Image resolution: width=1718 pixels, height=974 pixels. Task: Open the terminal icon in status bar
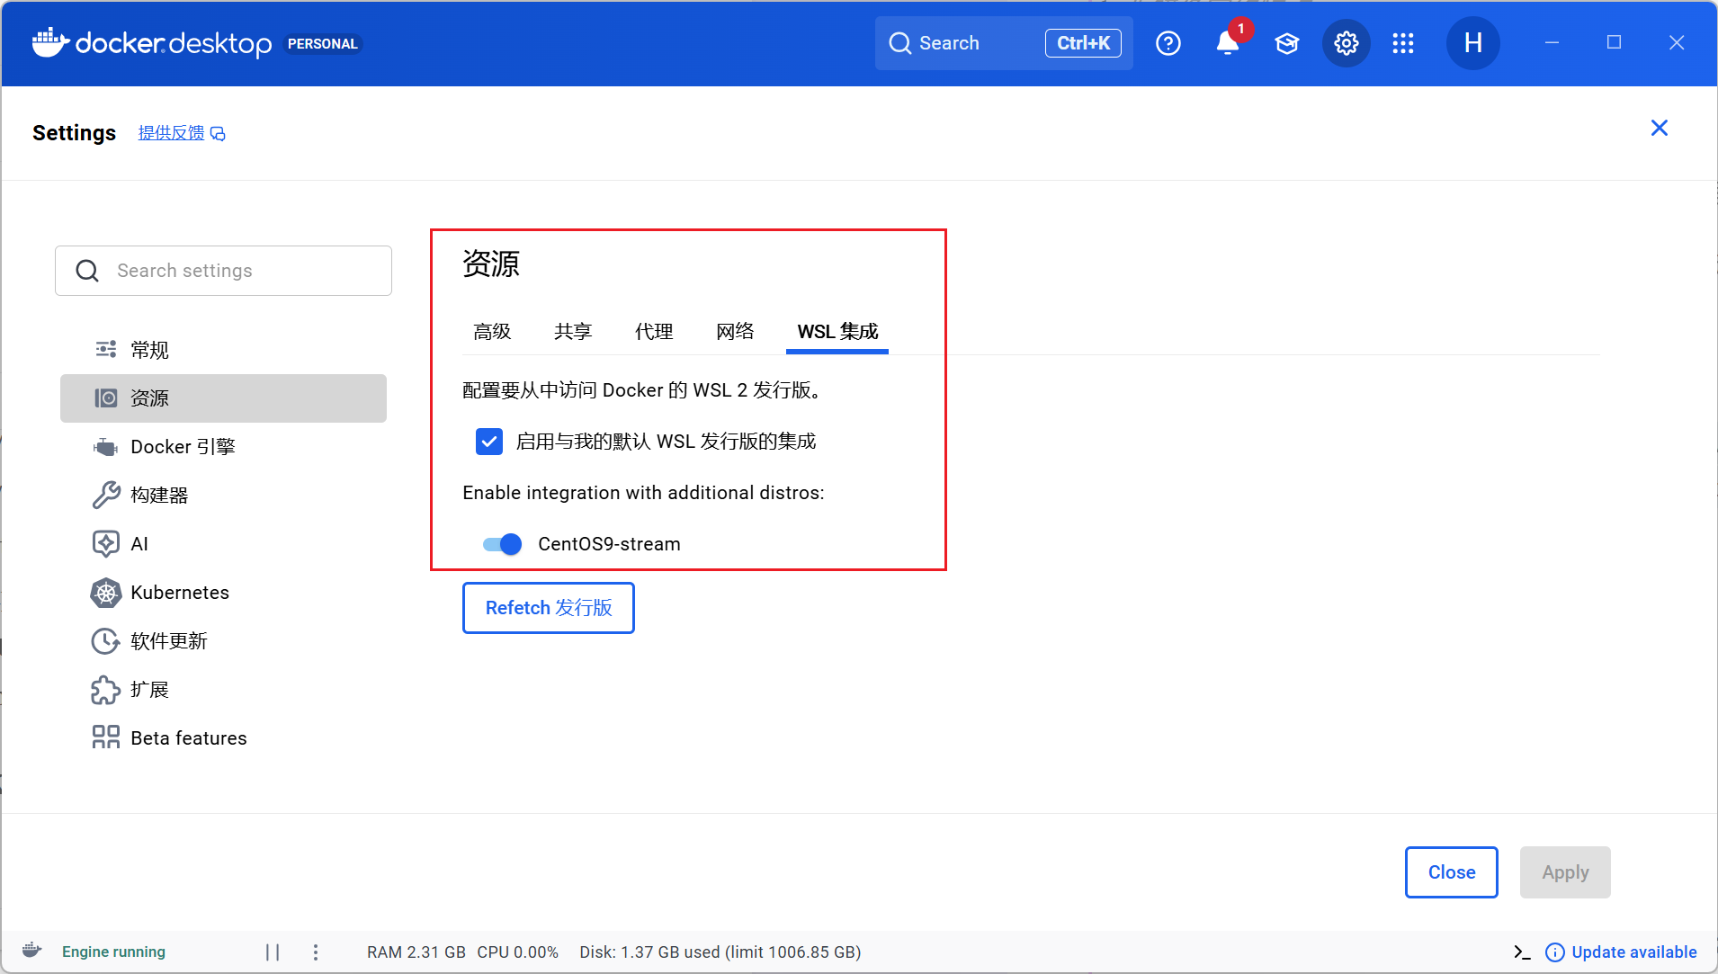click(1521, 952)
